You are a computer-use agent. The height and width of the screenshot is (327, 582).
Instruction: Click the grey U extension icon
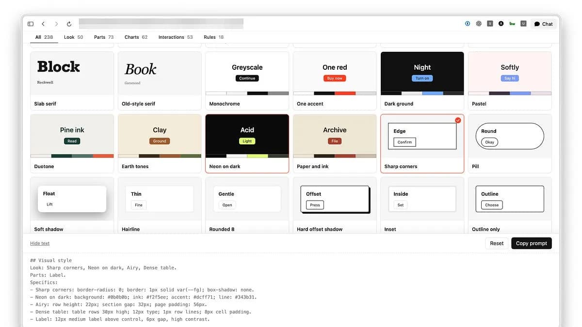coord(523,23)
